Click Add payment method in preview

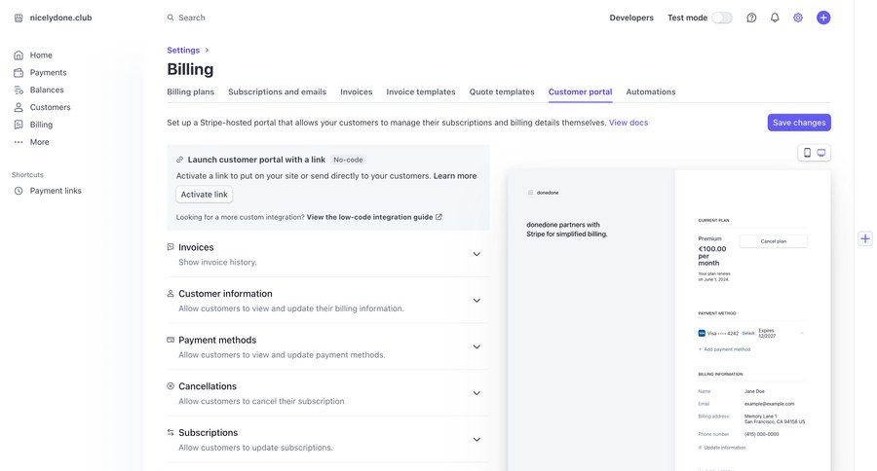pyautogui.click(x=724, y=349)
